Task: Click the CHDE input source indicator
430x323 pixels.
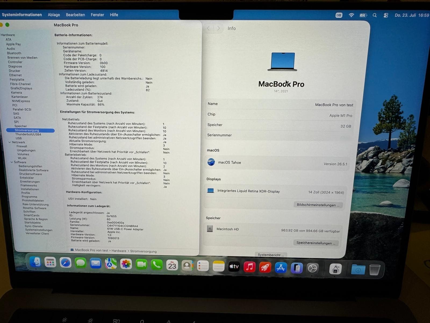Action: coord(339,15)
